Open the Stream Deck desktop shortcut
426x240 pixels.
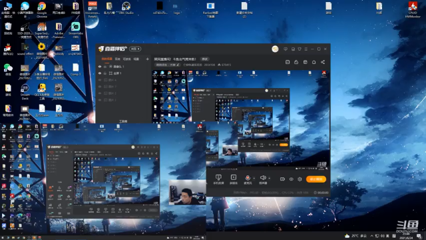tap(25, 92)
